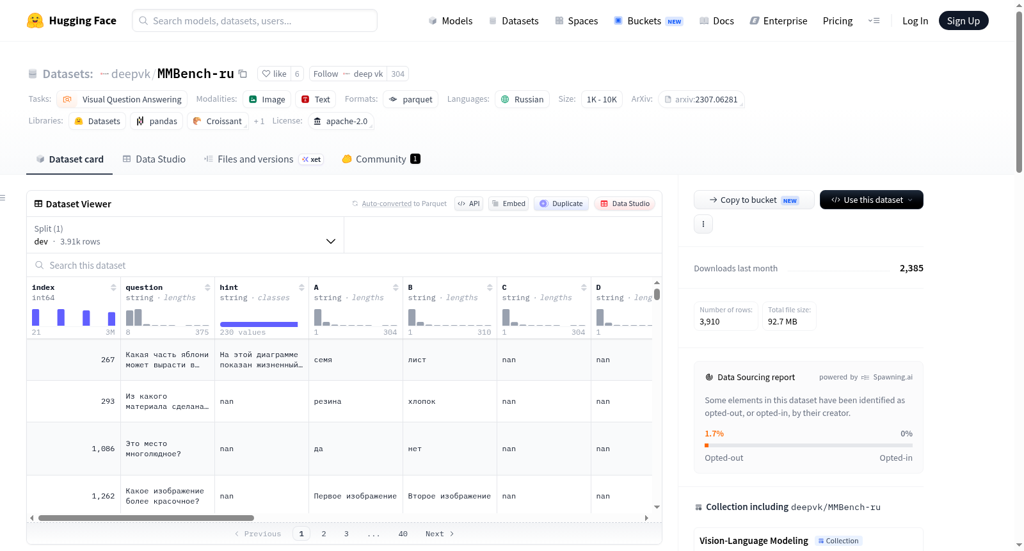Open the Vision-Language Modeling collection
This screenshot has height=551, width=1024.
[x=753, y=541]
